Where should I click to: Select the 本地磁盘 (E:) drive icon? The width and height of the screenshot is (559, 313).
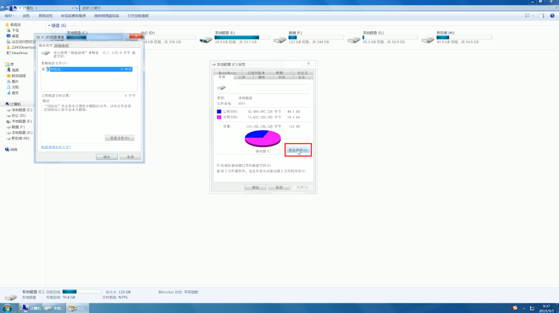(205, 39)
